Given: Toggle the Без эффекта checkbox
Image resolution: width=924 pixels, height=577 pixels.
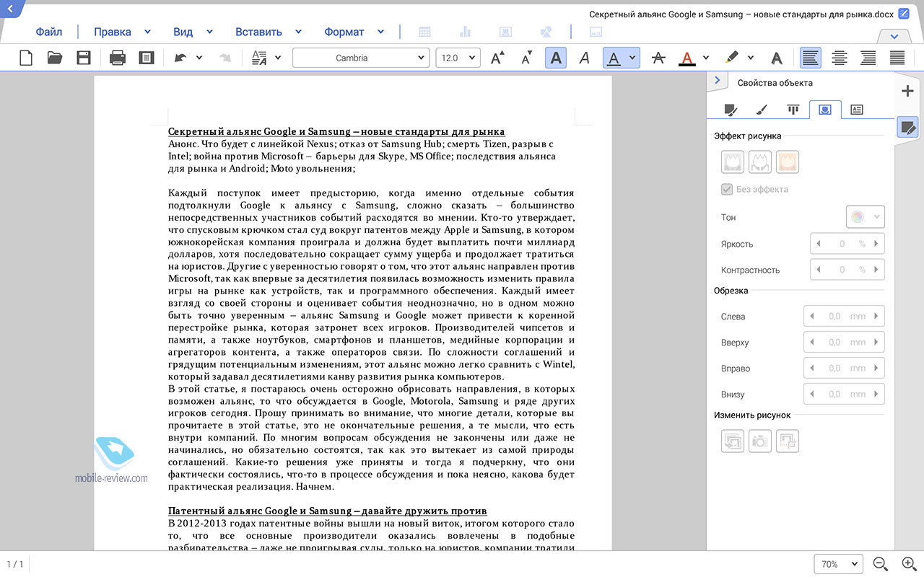Looking at the screenshot, I should (727, 190).
